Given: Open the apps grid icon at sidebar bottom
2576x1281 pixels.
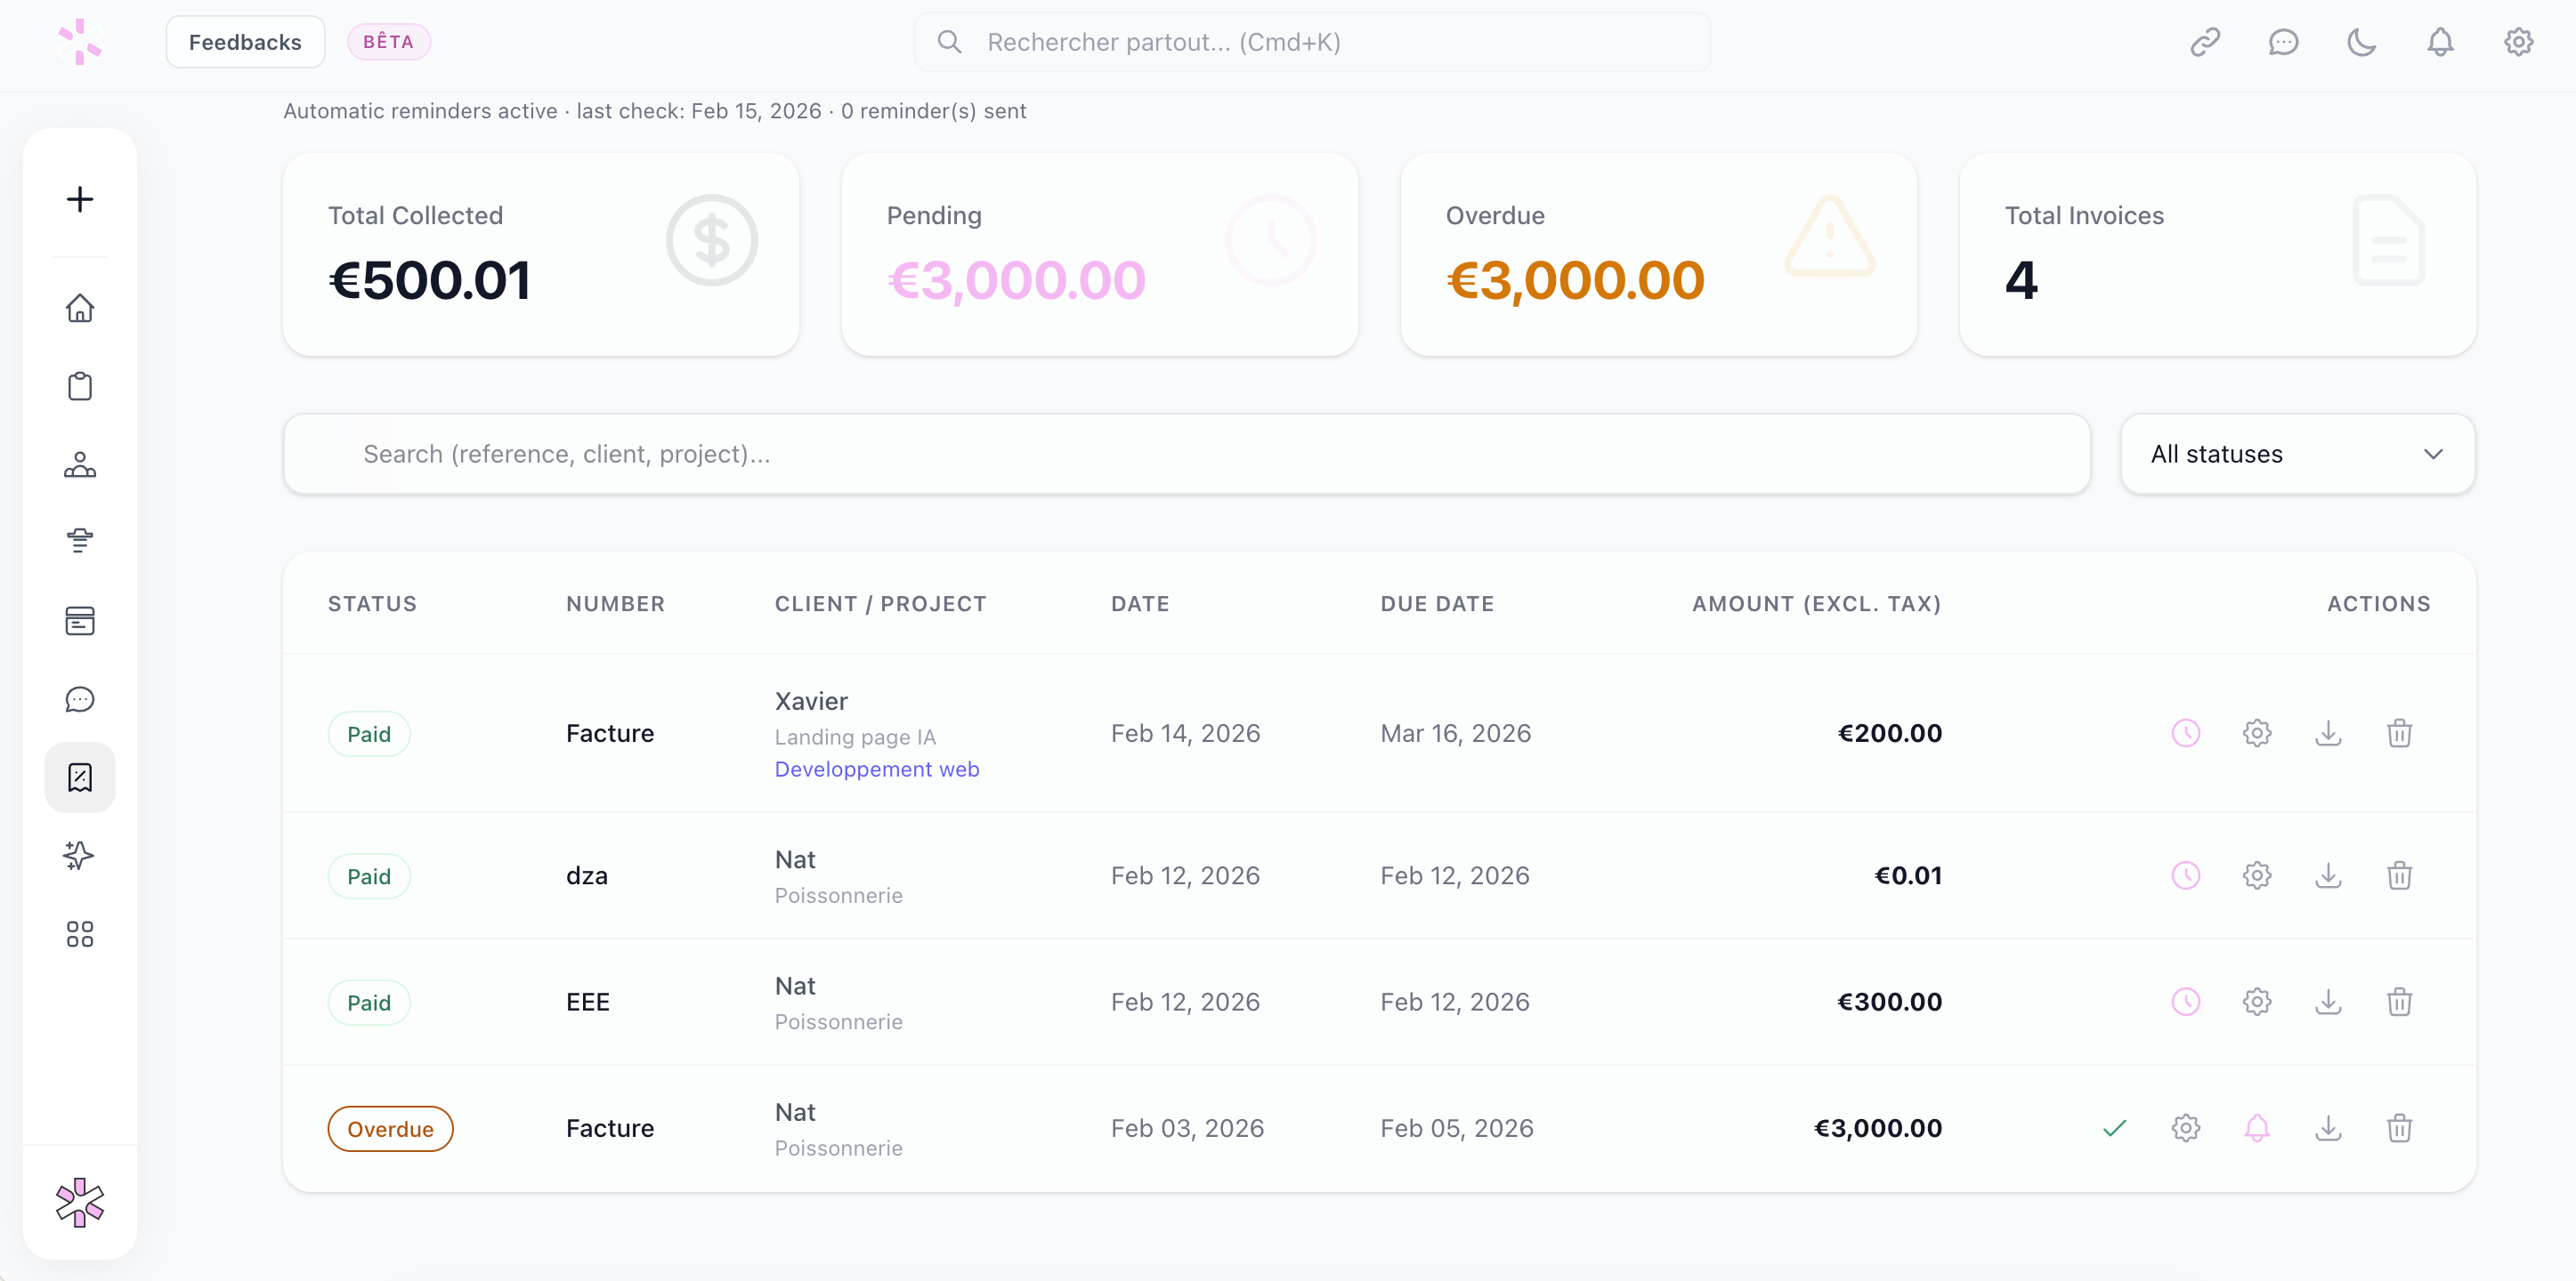Looking at the screenshot, I should coord(80,933).
